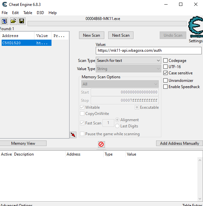
Task: Tick Enable Speedhack checkbox
Action: click(165, 87)
